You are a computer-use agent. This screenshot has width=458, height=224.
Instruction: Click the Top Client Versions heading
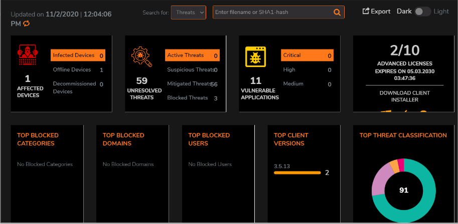point(291,139)
